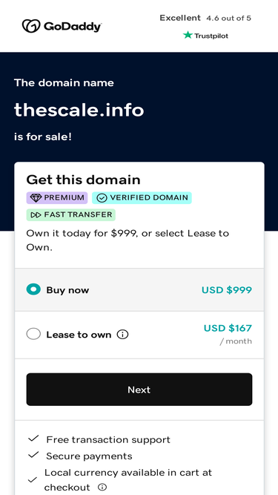Click the diamond icon in Premium badge
Viewport: 278px width, 495px height.
tap(36, 198)
